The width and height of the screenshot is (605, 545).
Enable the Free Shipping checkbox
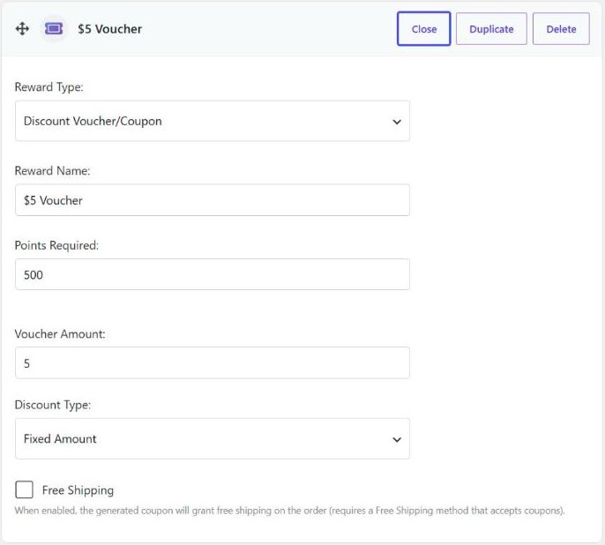point(24,489)
